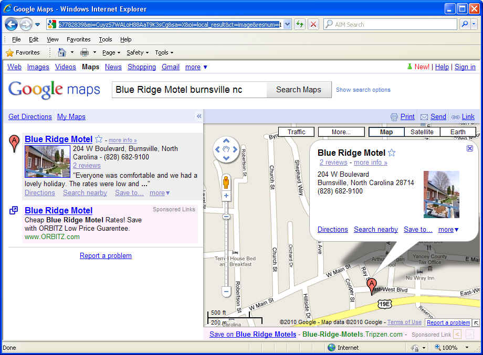Open the recent pages dropdown arrow
Image resolution: width=483 pixels, height=355 pixels.
point(38,24)
